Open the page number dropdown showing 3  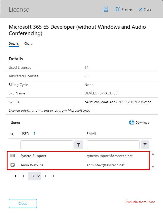[x=35, y=176]
